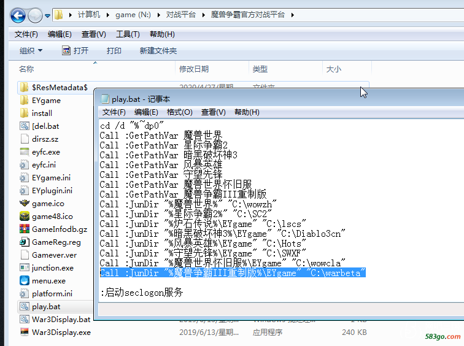Image resolution: width=464 pixels, height=346 pixels.
Task: Expand the arrow after 对战平台 breadcrumb
Action: pyautogui.click(x=203, y=15)
